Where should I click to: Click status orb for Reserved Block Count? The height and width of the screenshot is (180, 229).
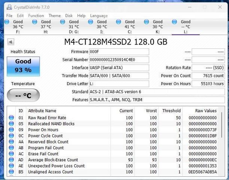tap(11, 141)
